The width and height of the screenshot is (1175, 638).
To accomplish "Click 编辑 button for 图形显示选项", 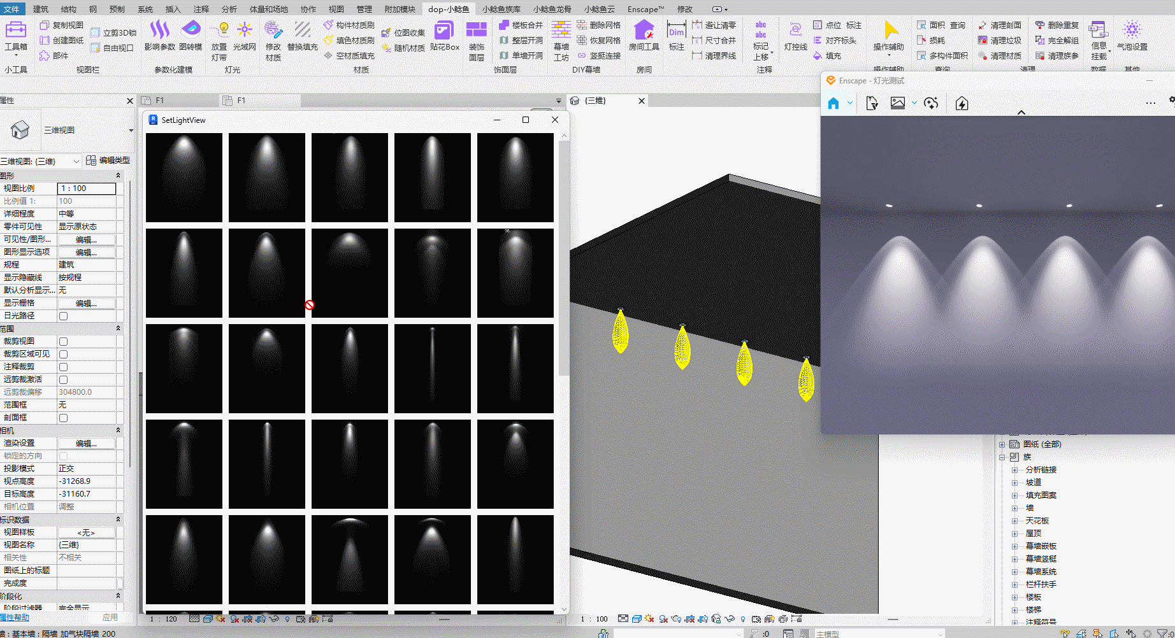I will tap(87, 252).
